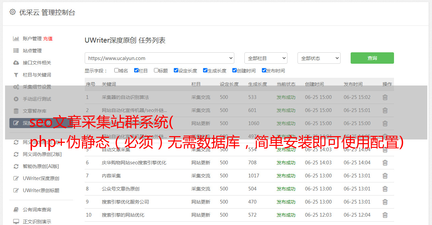Click 采集交流 column cell in row 7
432x225 pixels.
(x=201, y=176)
